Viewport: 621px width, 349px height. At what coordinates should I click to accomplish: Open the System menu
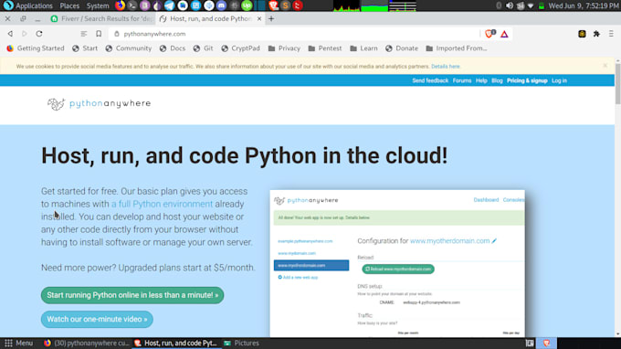coord(98,5)
